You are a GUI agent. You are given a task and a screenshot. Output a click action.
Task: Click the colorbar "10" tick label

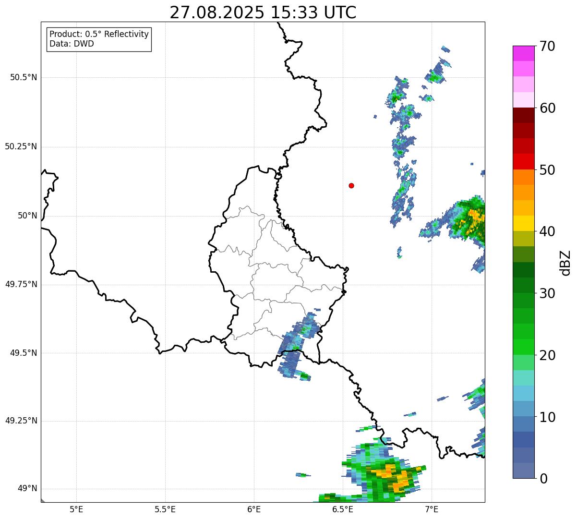click(547, 417)
